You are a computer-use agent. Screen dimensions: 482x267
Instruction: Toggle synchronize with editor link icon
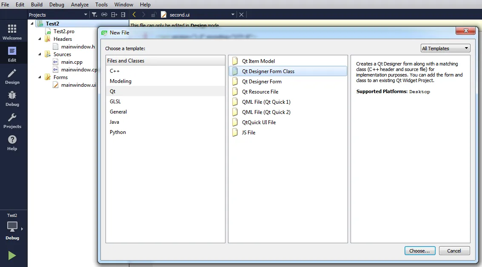tap(104, 14)
